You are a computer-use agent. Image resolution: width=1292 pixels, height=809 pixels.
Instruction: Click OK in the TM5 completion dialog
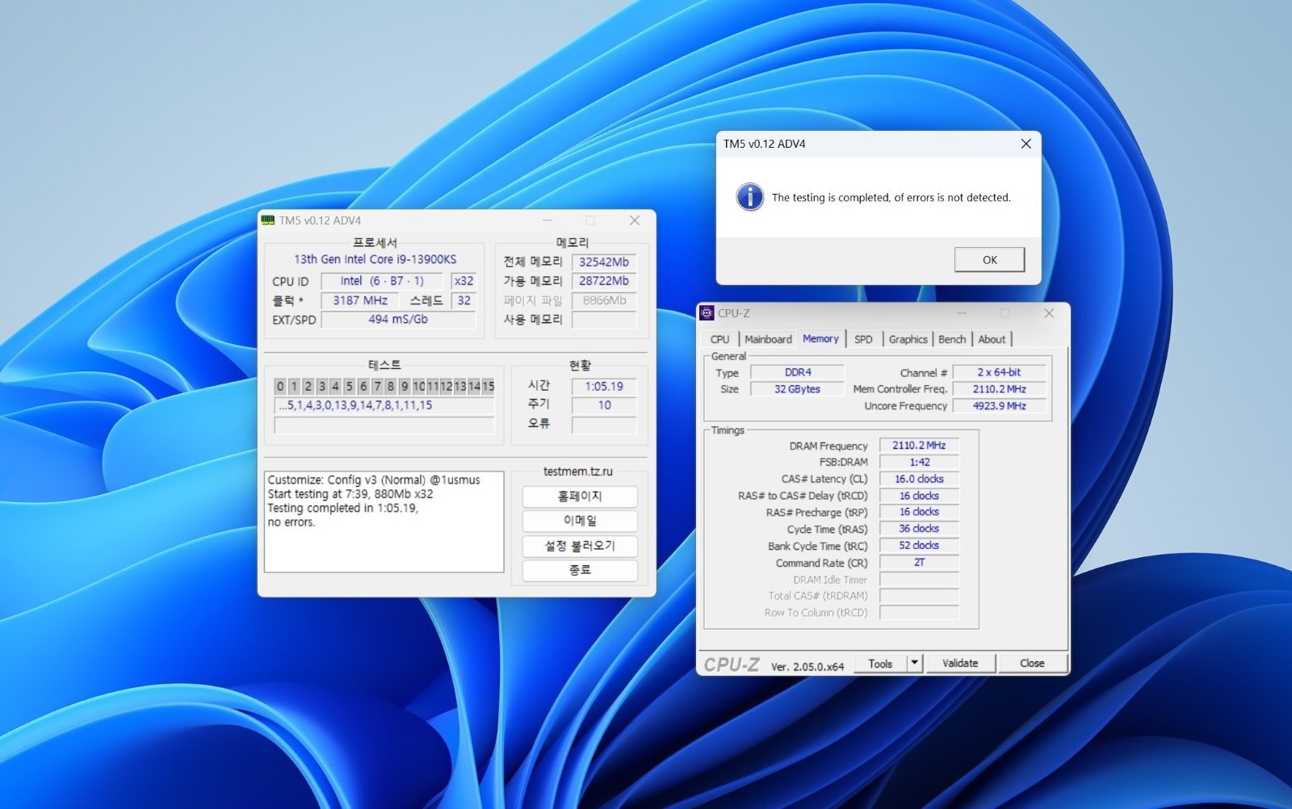[x=989, y=260]
